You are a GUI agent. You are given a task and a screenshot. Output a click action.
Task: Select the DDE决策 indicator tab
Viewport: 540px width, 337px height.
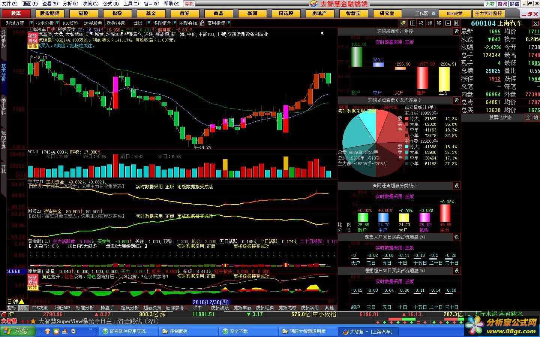pos(40,308)
